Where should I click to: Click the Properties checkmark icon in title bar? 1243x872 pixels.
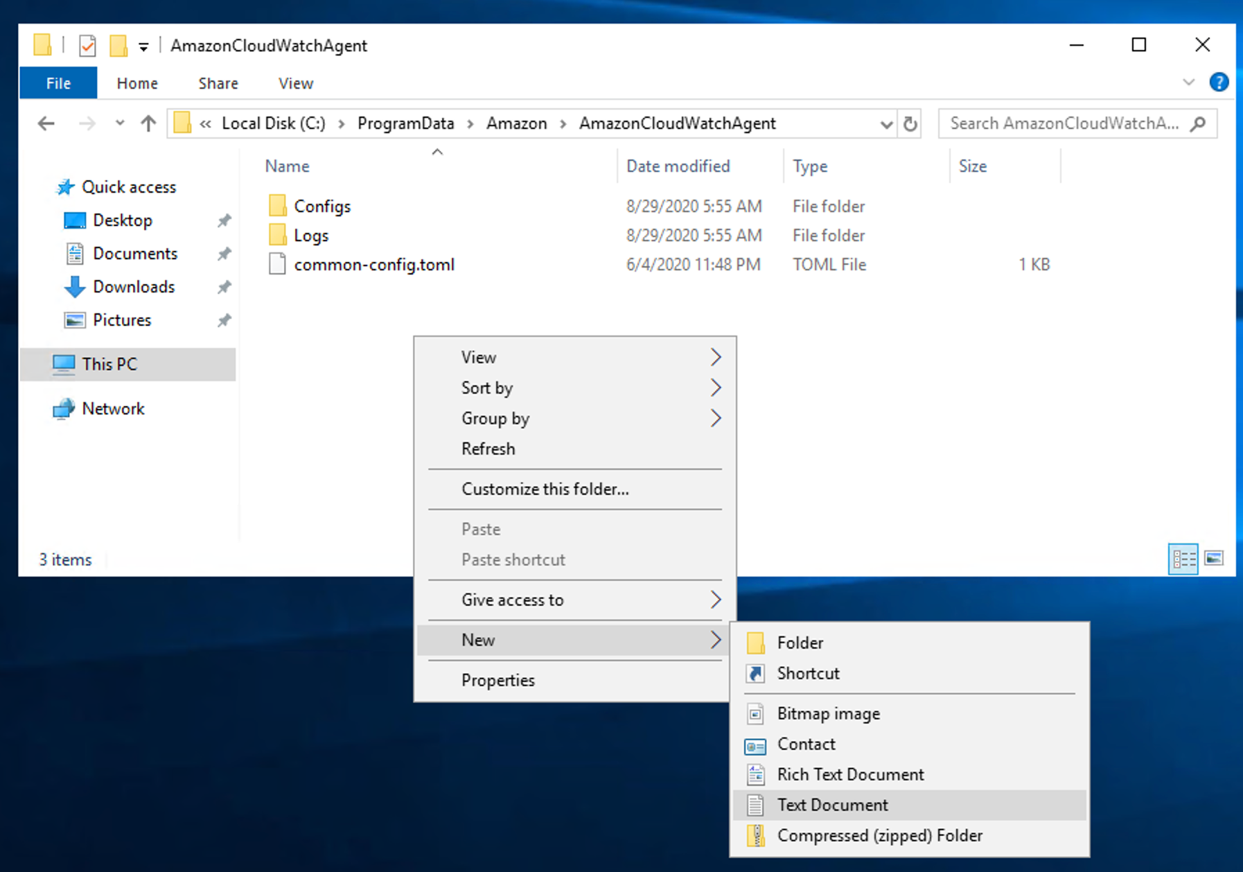87,46
